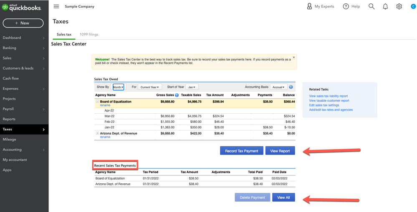Open the notifications bell
417x212 pixels.
tap(385, 7)
